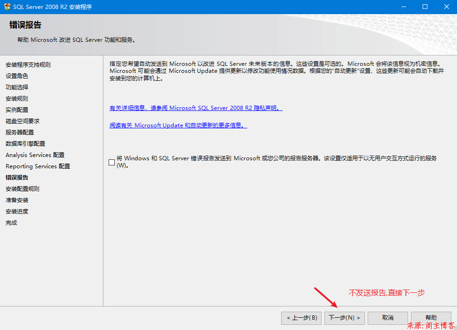Click the SQL Server setup title bar icon
This screenshot has width=457, height=330.
point(7,7)
